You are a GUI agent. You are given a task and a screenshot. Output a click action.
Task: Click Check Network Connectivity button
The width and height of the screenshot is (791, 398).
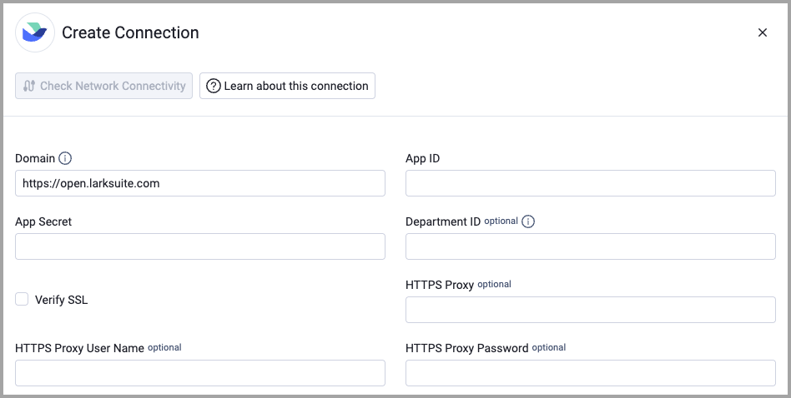tap(104, 86)
